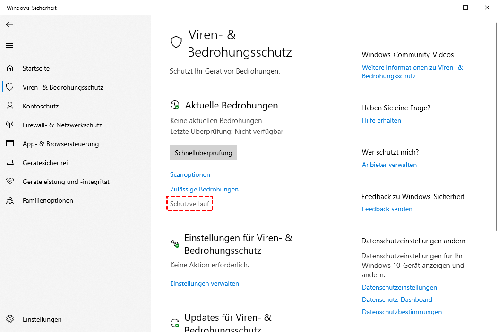The width and height of the screenshot is (498, 332).
Task: Click the Einstellungen gear icon
Action: pyautogui.click(x=10, y=319)
